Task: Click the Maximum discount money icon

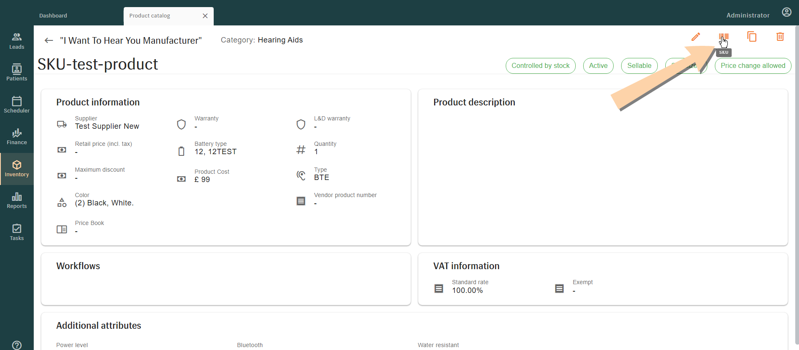Action: (x=62, y=175)
